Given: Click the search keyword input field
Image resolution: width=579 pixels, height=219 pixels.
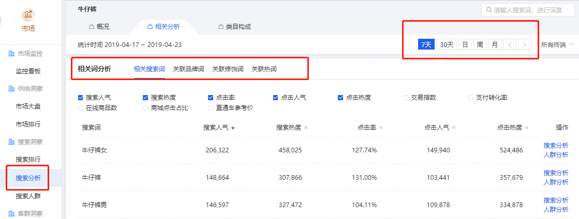Looking at the screenshot, I should (x=532, y=10).
